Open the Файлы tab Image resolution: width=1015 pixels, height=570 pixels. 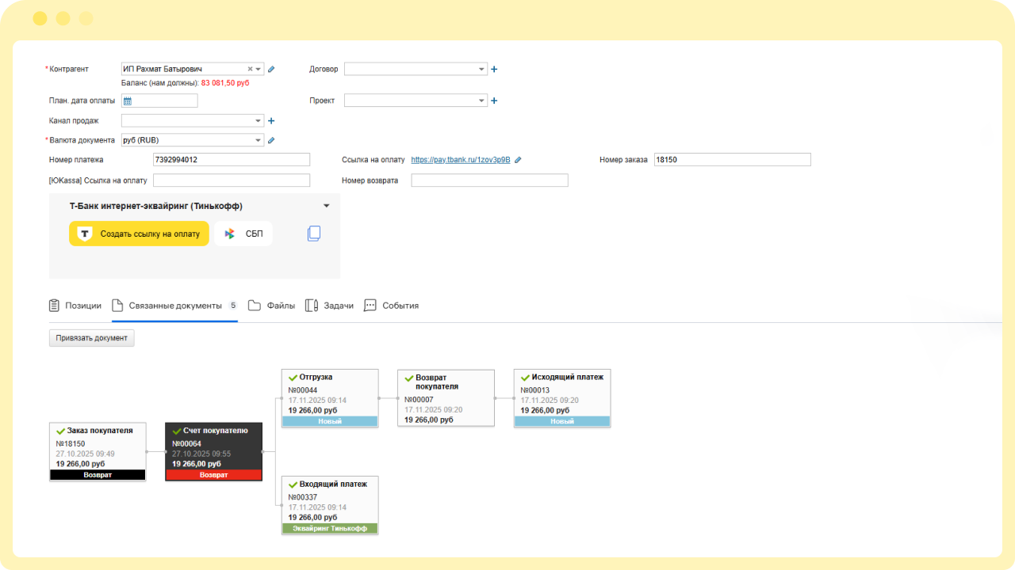tap(271, 306)
